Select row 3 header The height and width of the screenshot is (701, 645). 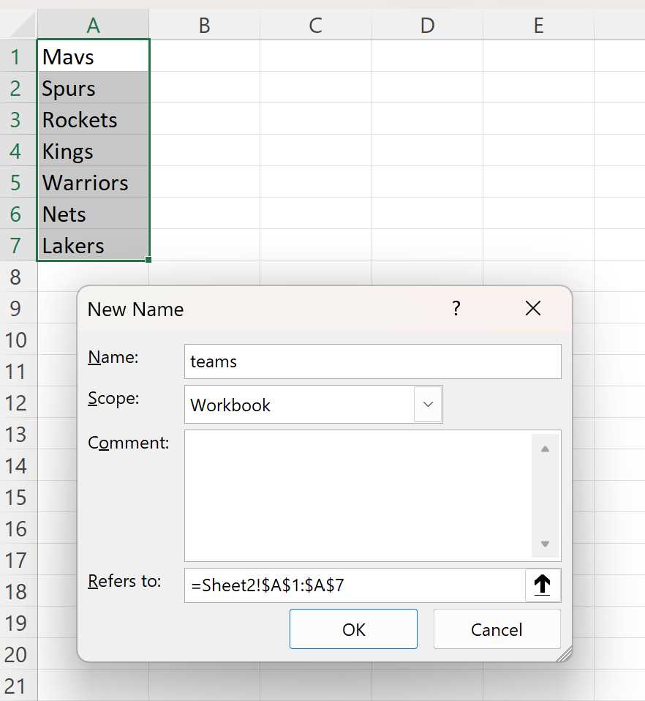[x=18, y=119]
